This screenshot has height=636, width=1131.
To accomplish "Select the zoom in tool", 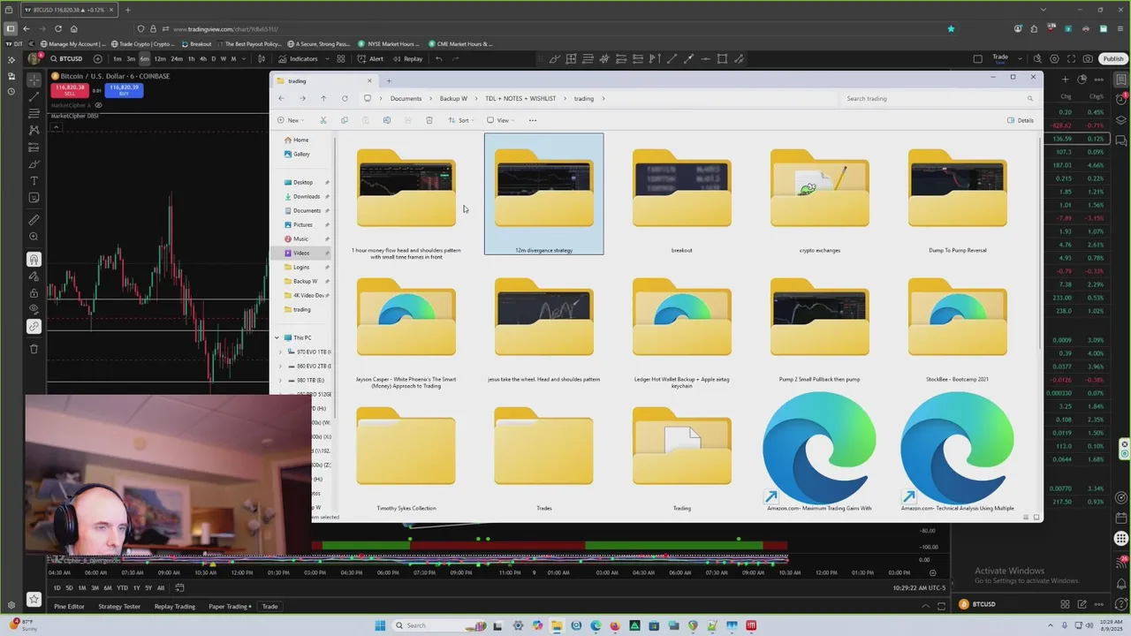I will 34,237.
